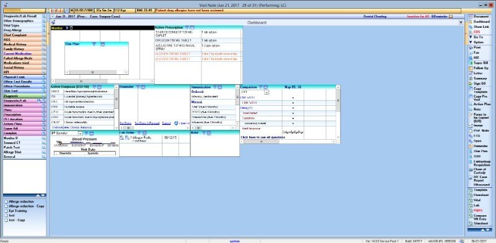Image resolution: width=496 pixels, height=243 pixels.
Task: Select Physical Exam in left panel
Action: point(24,77)
